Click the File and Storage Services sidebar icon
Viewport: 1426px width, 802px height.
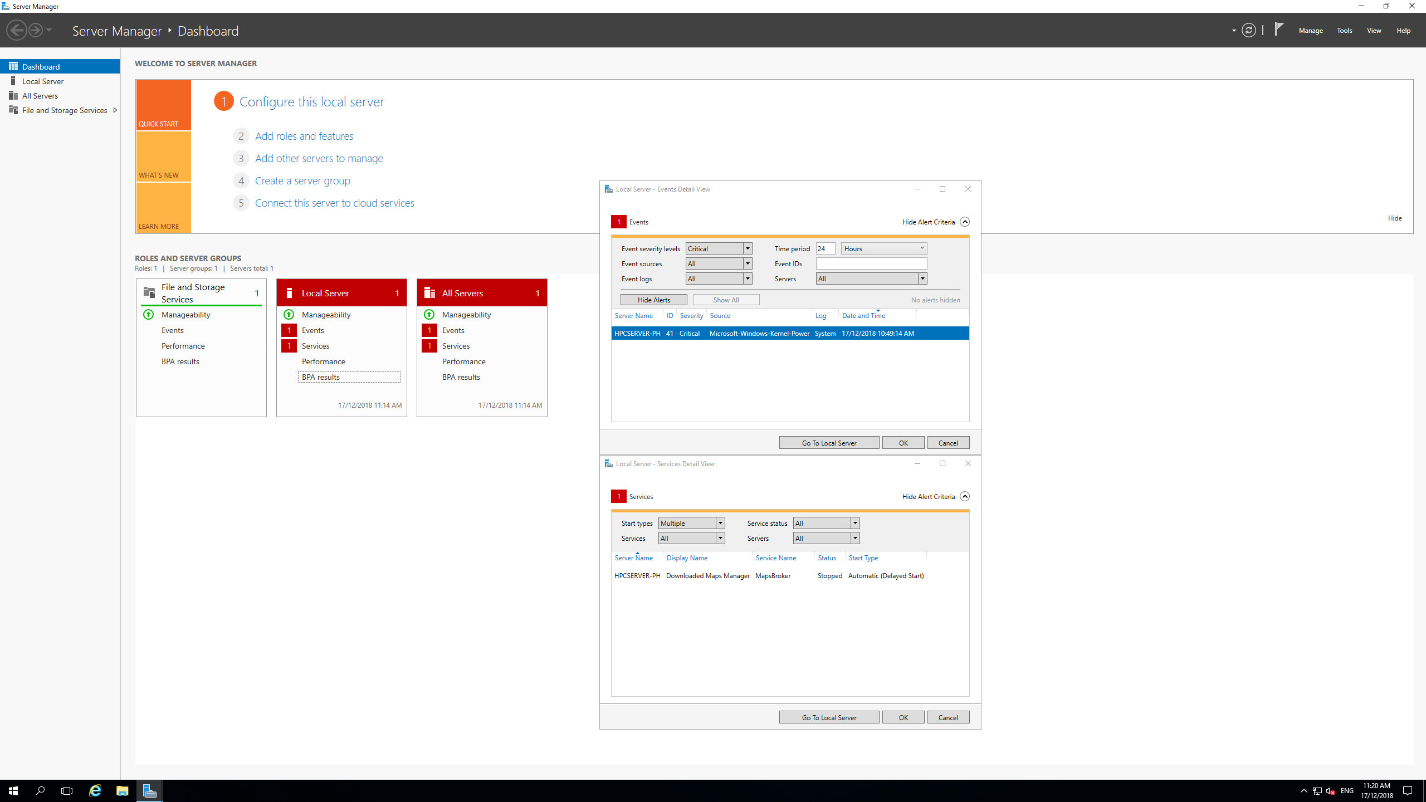tap(13, 110)
